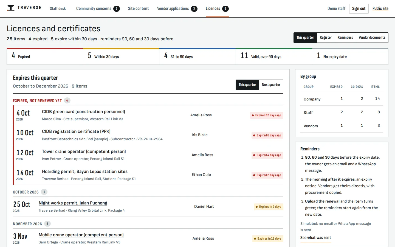
Task: Select the Vendors group row
Action: tap(342, 126)
